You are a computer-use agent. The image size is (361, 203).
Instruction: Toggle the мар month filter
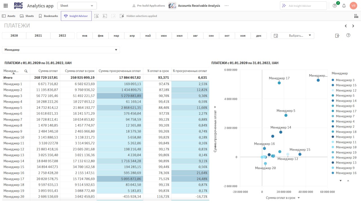[x=116, y=36]
